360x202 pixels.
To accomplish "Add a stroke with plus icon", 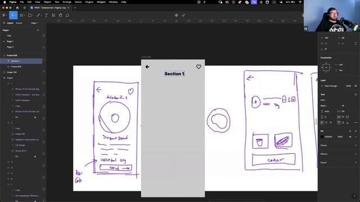I will pos(355,145).
